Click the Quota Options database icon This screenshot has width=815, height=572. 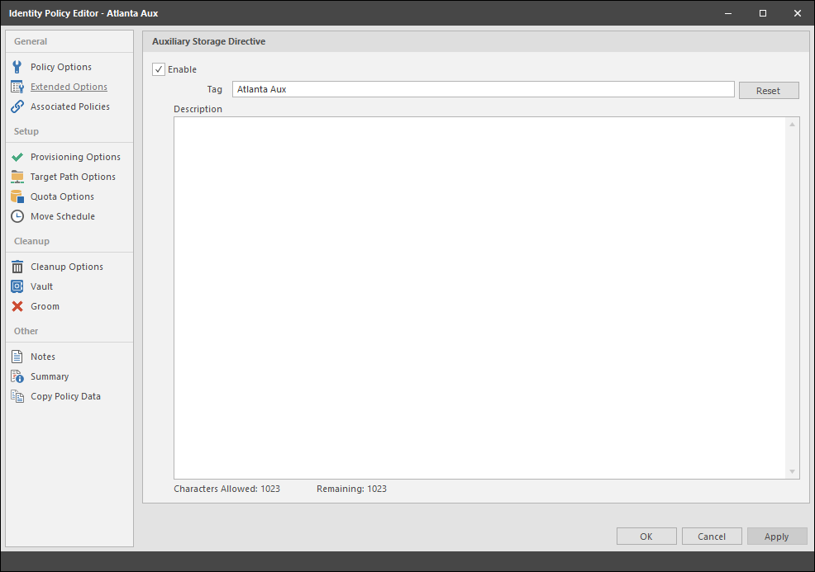point(17,196)
